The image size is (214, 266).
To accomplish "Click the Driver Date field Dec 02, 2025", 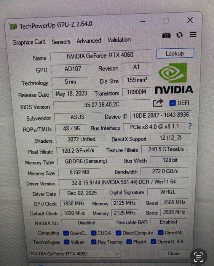I will pyautogui.click(x=82, y=193).
